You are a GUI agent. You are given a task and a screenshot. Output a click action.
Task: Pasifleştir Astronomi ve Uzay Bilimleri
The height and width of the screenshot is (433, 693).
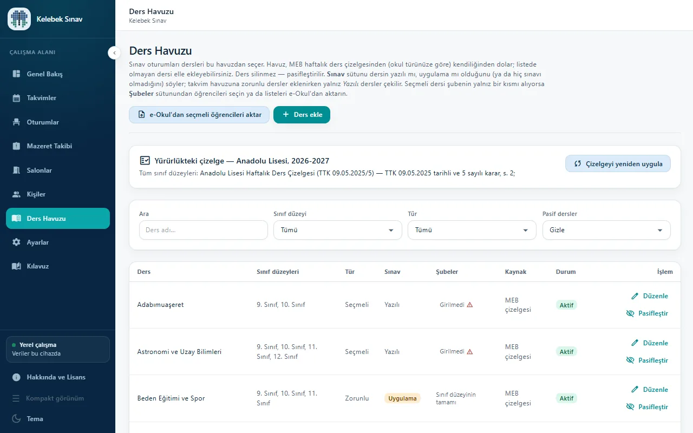pyautogui.click(x=647, y=360)
